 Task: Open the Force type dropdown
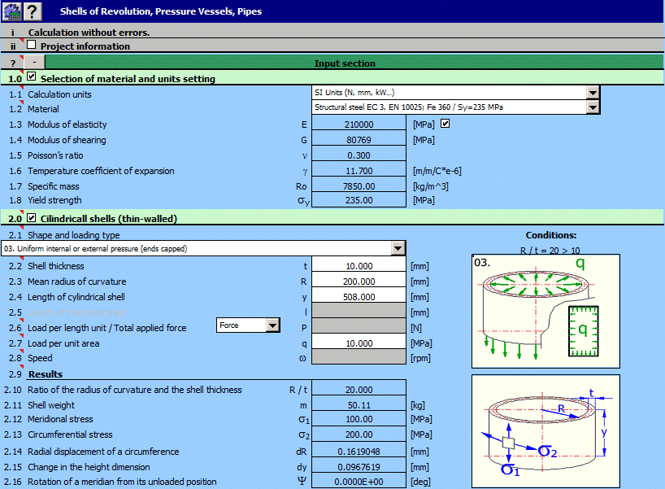[272, 325]
